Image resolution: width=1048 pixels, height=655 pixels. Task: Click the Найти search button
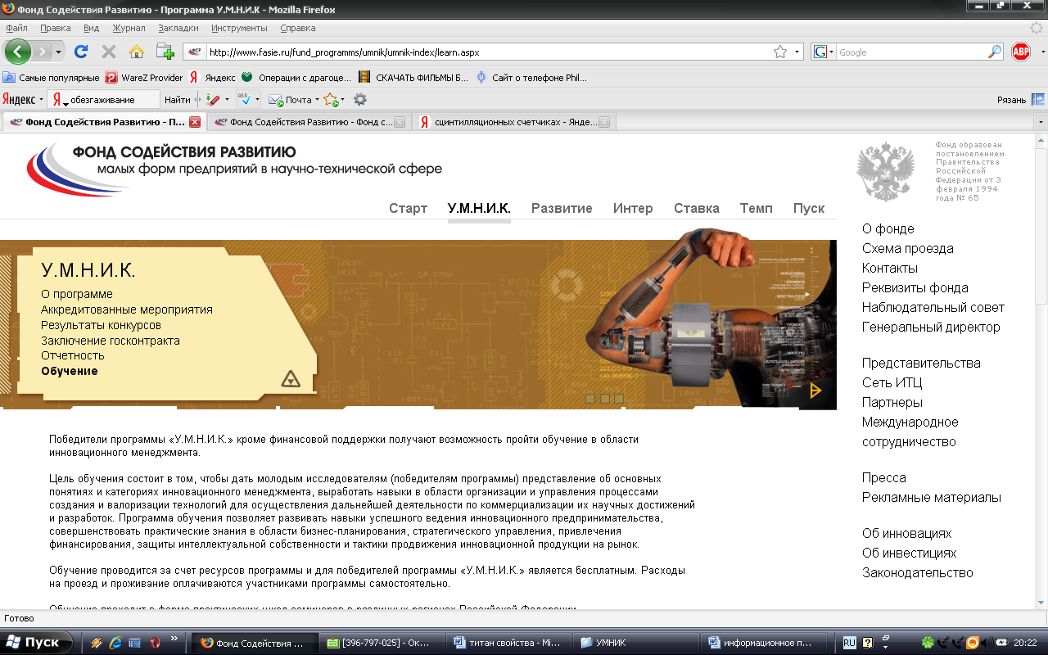click(178, 100)
